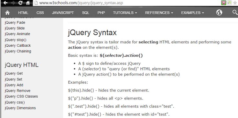Click the green extension icon beside McAfee
Screen dimensions: 238x118
pos(229,3)
